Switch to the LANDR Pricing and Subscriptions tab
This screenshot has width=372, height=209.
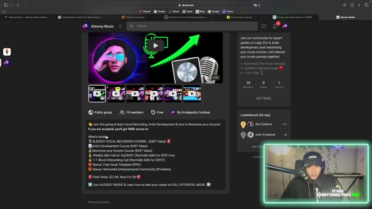tap(292, 17)
